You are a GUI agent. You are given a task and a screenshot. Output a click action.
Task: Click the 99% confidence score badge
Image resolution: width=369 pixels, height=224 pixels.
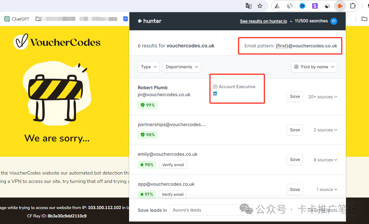click(x=148, y=105)
